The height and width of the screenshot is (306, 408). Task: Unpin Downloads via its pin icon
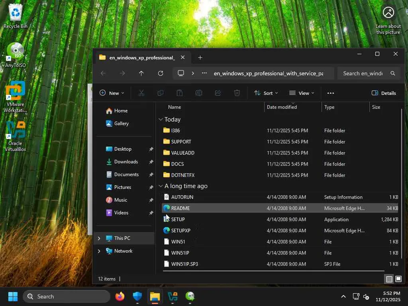pyautogui.click(x=151, y=162)
